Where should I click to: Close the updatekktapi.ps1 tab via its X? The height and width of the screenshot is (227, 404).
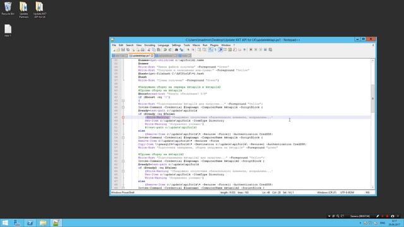pyautogui.click(x=152, y=55)
